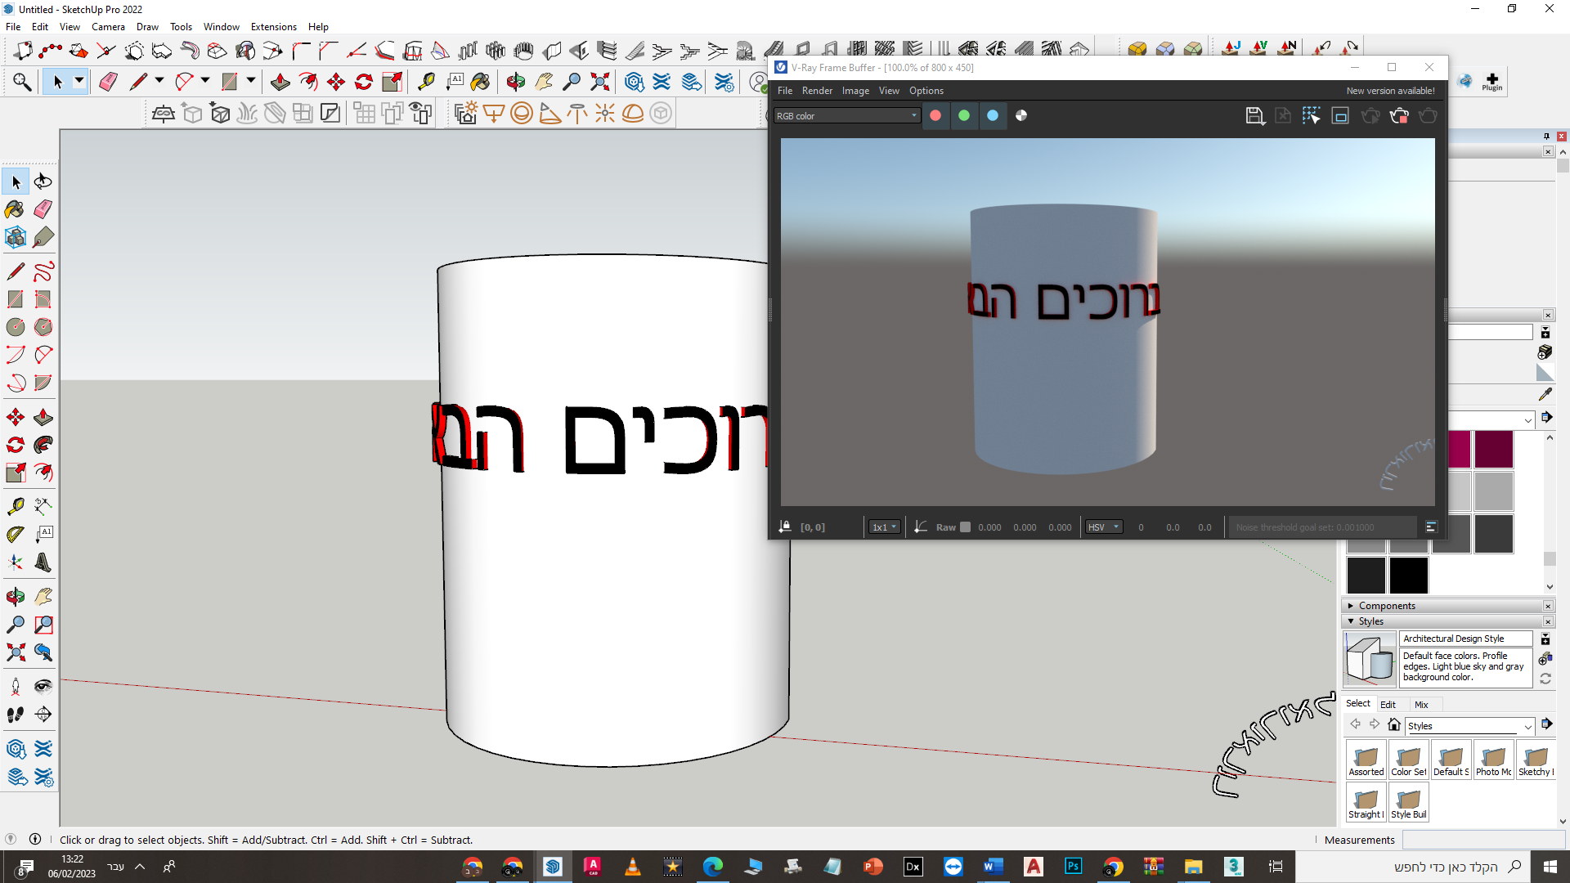This screenshot has width=1570, height=883.
Task: Toggle the red channel in Frame Buffer
Action: [x=935, y=116]
